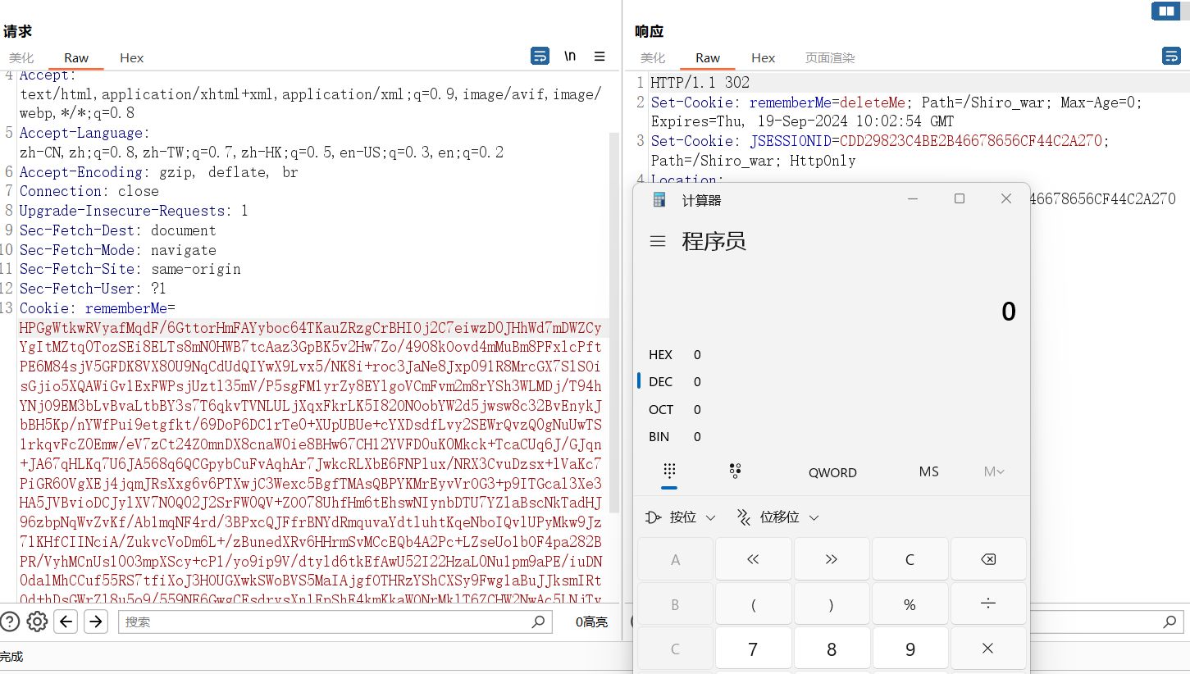Screen dimensions: 1190x674
Task: Select the response Raw tab
Action: 708,57
